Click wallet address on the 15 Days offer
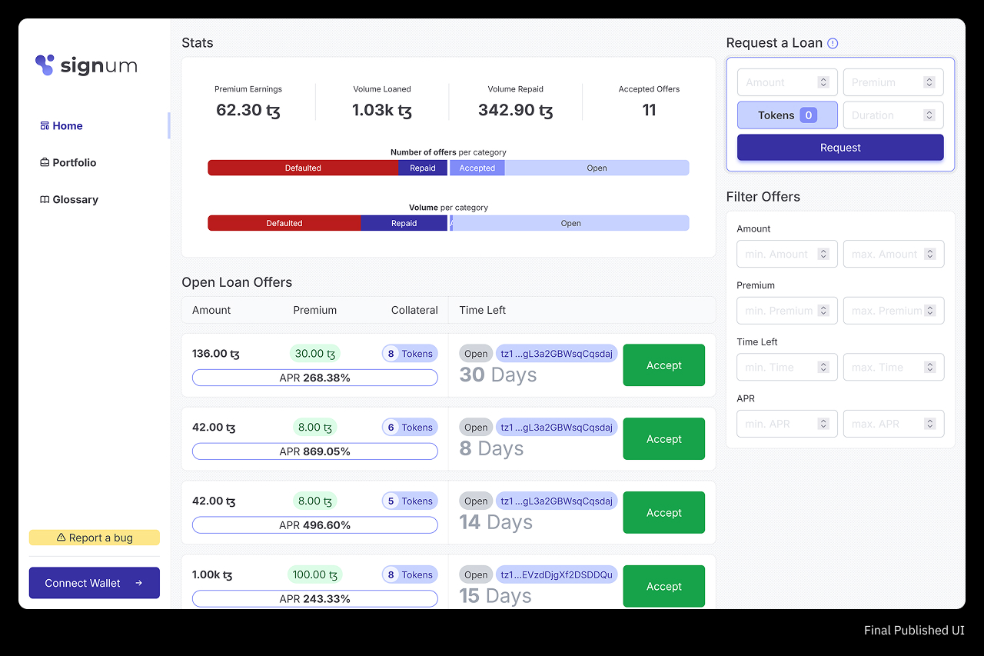Screen dimensions: 984x656 557,575
